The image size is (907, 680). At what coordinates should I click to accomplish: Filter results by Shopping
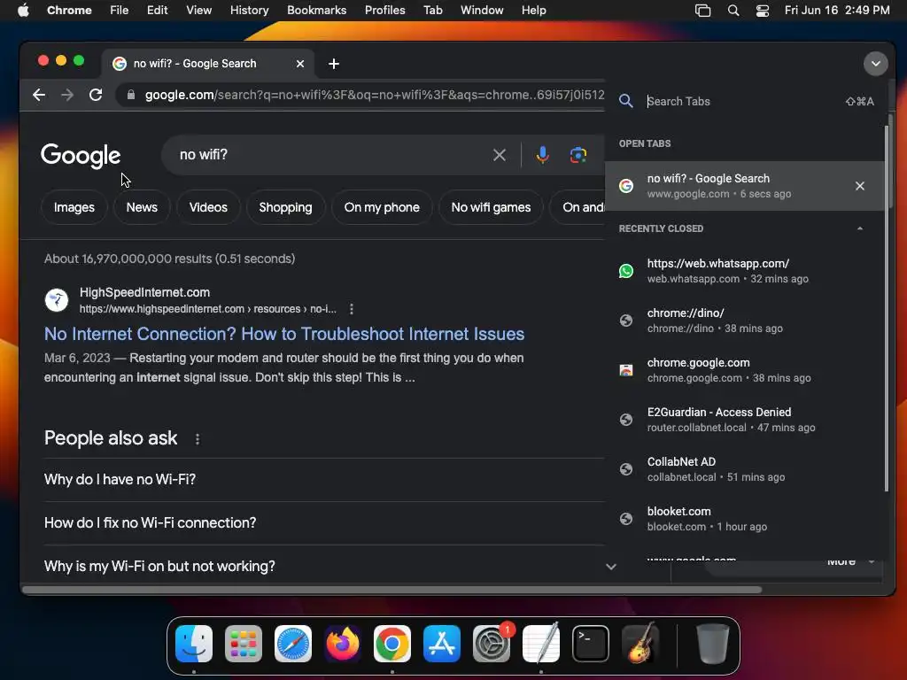point(285,207)
